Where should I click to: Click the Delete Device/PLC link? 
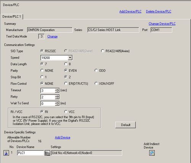tap(159, 11)
